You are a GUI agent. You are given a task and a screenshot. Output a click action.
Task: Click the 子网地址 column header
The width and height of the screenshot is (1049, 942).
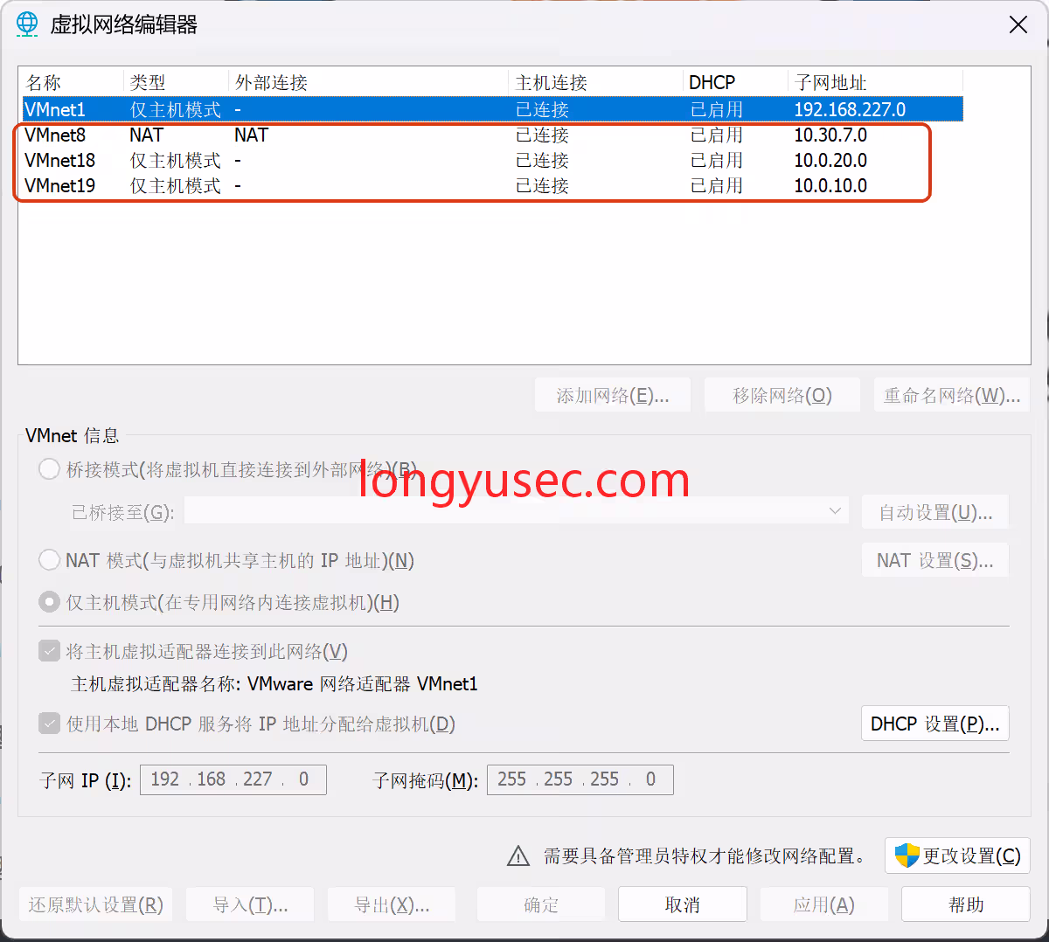tap(875, 82)
